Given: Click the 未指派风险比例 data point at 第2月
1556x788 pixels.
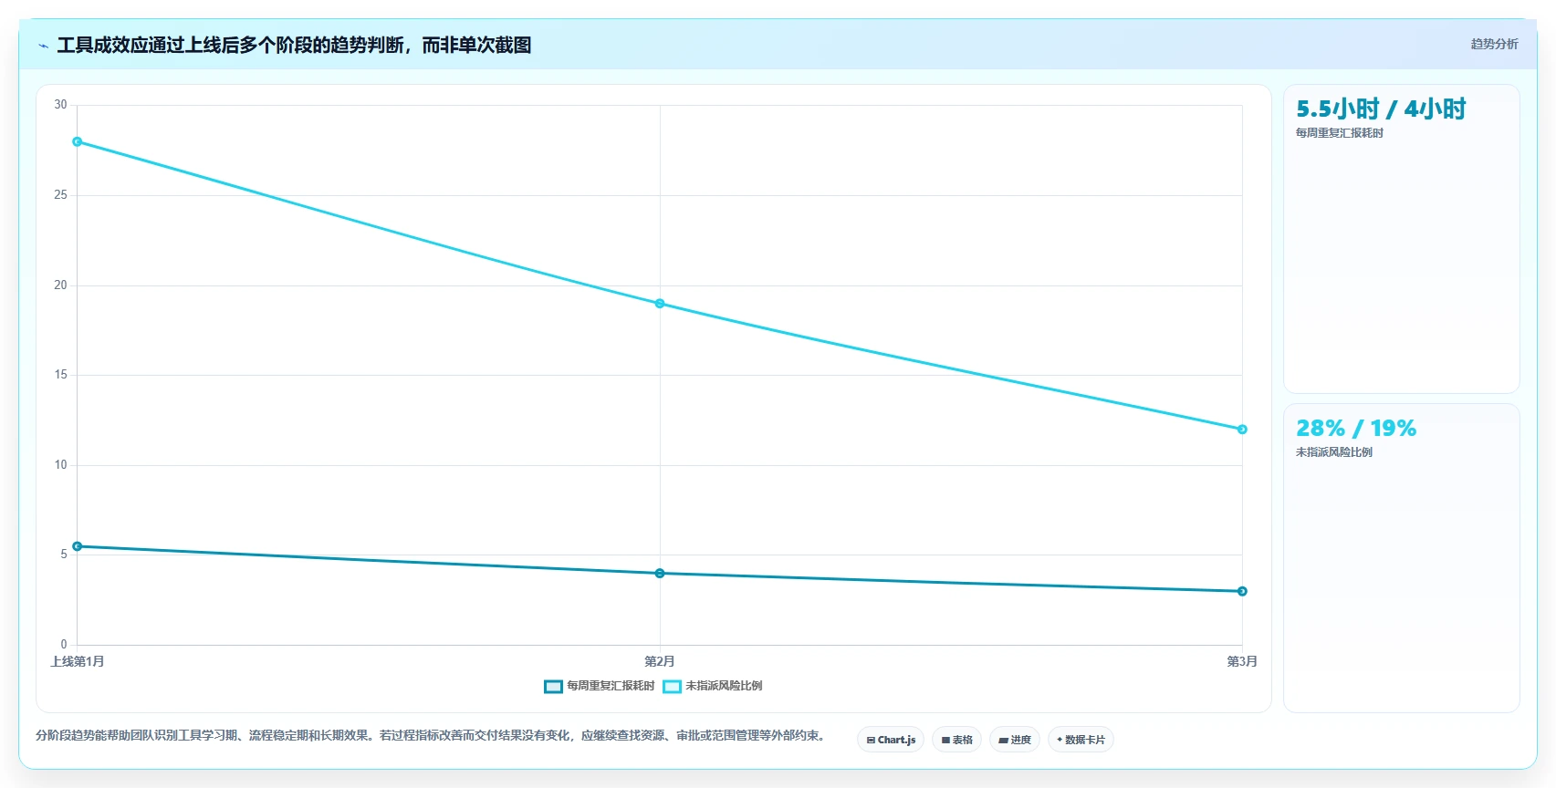Looking at the screenshot, I should pyautogui.click(x=660, y=304).
